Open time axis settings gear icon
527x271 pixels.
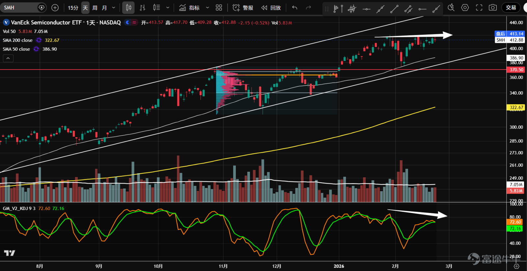point(516,266)
